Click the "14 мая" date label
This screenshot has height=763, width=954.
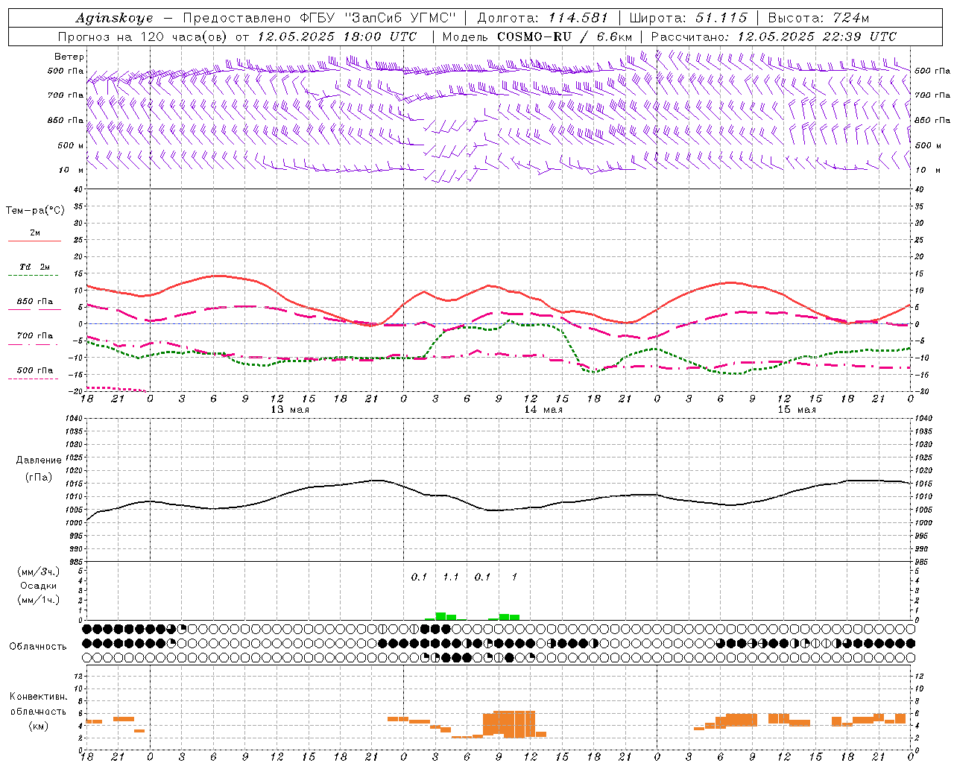[543, 410]
